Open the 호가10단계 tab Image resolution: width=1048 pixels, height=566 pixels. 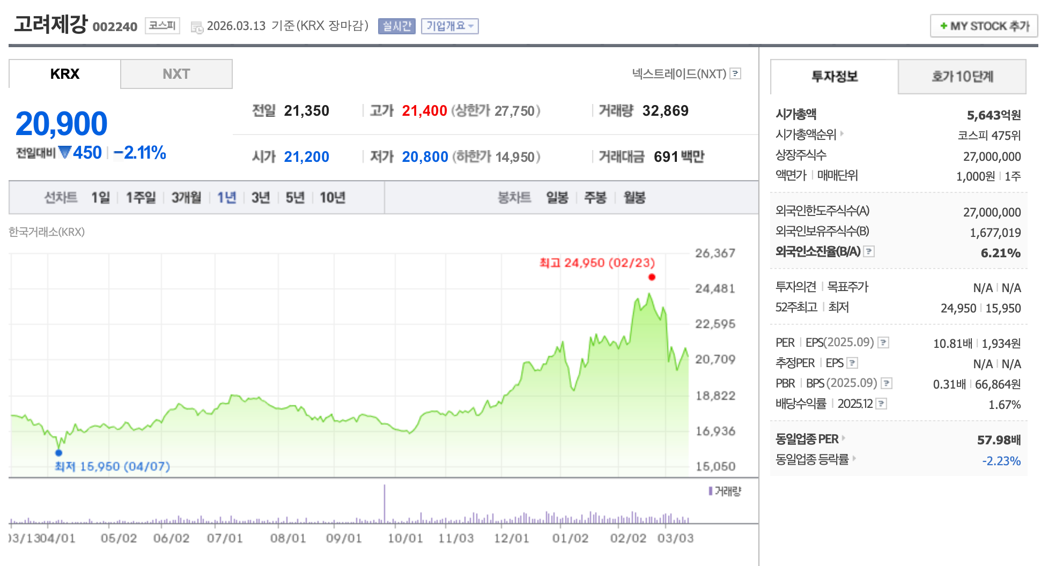click(x=962, y=77)
